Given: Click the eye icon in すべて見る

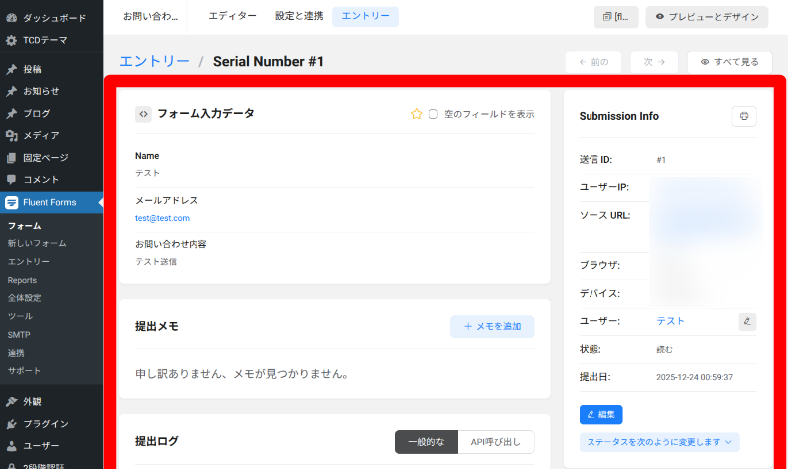Looking at the screenshot, I should tap(705, 62).
